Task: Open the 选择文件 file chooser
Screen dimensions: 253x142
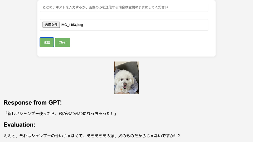Action: click(51, 25)
